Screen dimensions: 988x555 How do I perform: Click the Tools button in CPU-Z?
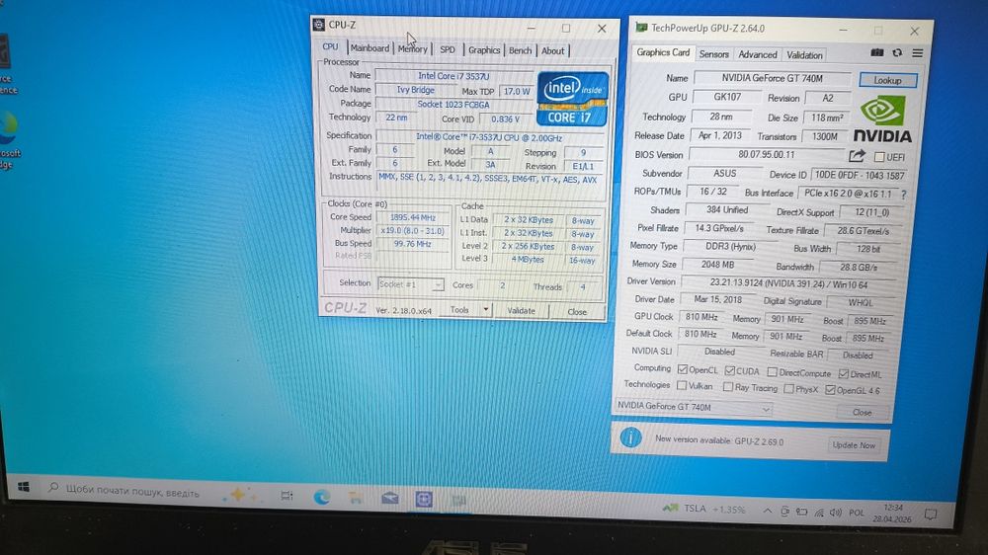(459, 309)
